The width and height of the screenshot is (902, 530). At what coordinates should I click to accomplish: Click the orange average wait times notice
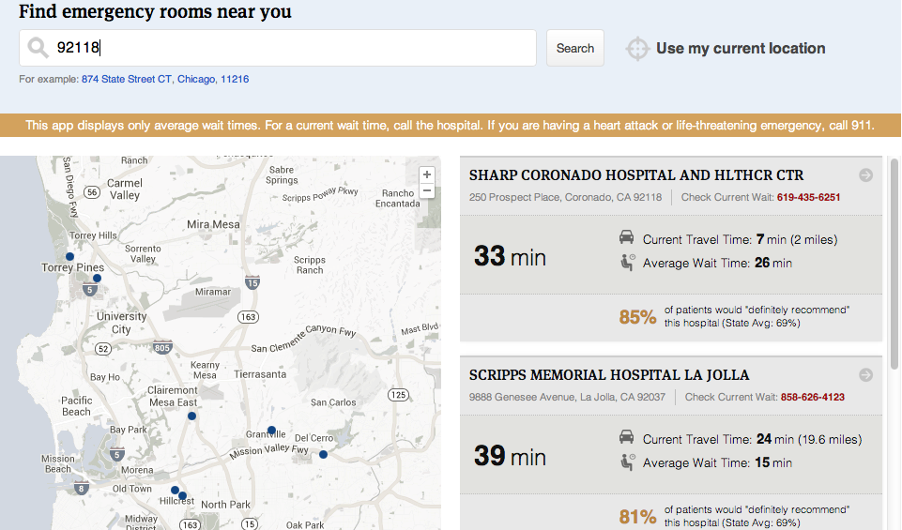point(451,126)
